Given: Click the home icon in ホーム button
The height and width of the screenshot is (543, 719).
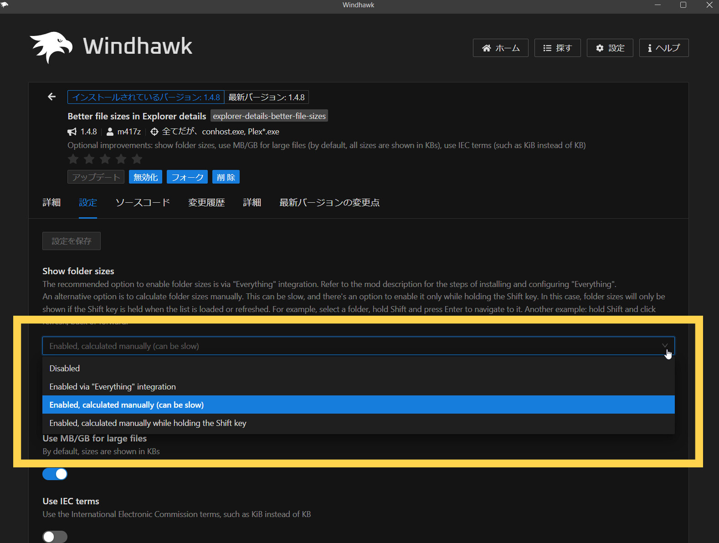Looking at the screenshot, I should coord(487,48).
